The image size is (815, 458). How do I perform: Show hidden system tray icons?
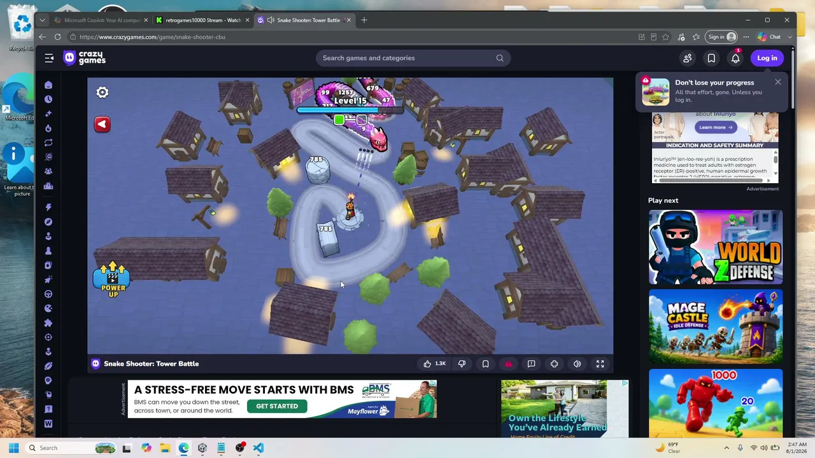click(x=726, y=448)
